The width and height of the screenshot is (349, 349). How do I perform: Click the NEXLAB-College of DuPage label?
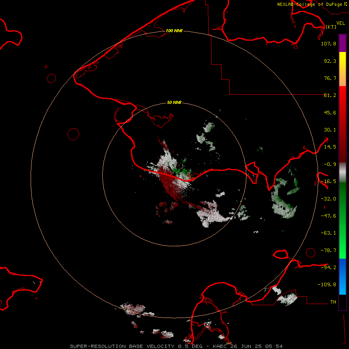point(309,4)
